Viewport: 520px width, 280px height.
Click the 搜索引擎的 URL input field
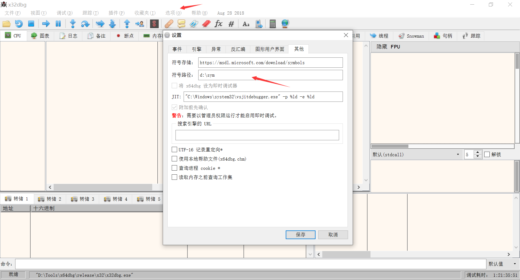[257, 135]
